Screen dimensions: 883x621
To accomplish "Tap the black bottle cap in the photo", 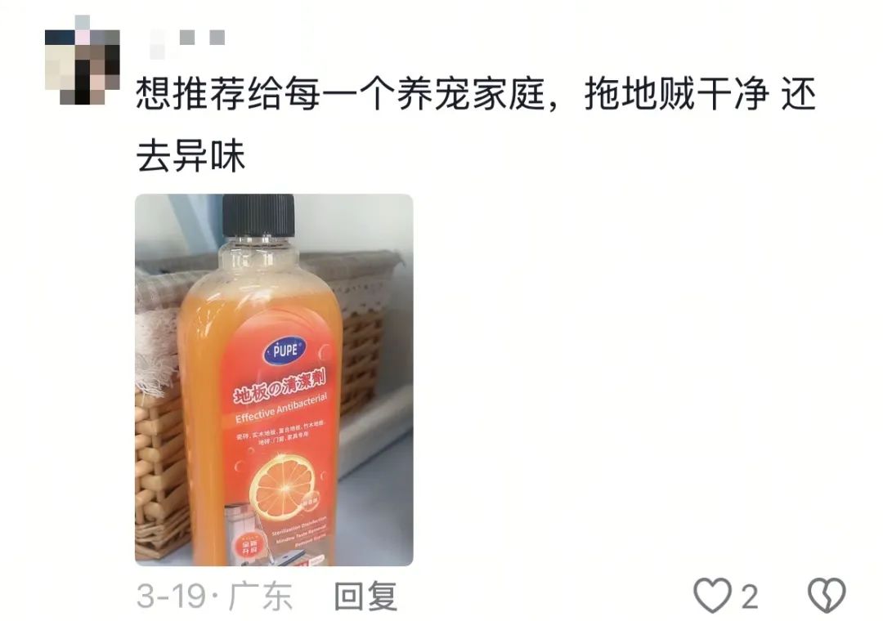I will (258, 216).
